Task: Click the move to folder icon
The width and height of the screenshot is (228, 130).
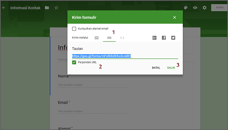Action: (47, 8)
